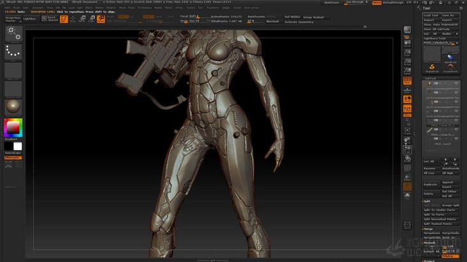Toggle Transp transparency icon
The width and height of the screenshot is (467, 262).
[x=407, y=177]
